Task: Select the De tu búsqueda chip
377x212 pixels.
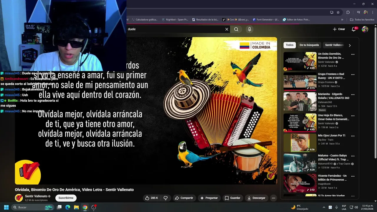Action: click(x=309, y=45)
